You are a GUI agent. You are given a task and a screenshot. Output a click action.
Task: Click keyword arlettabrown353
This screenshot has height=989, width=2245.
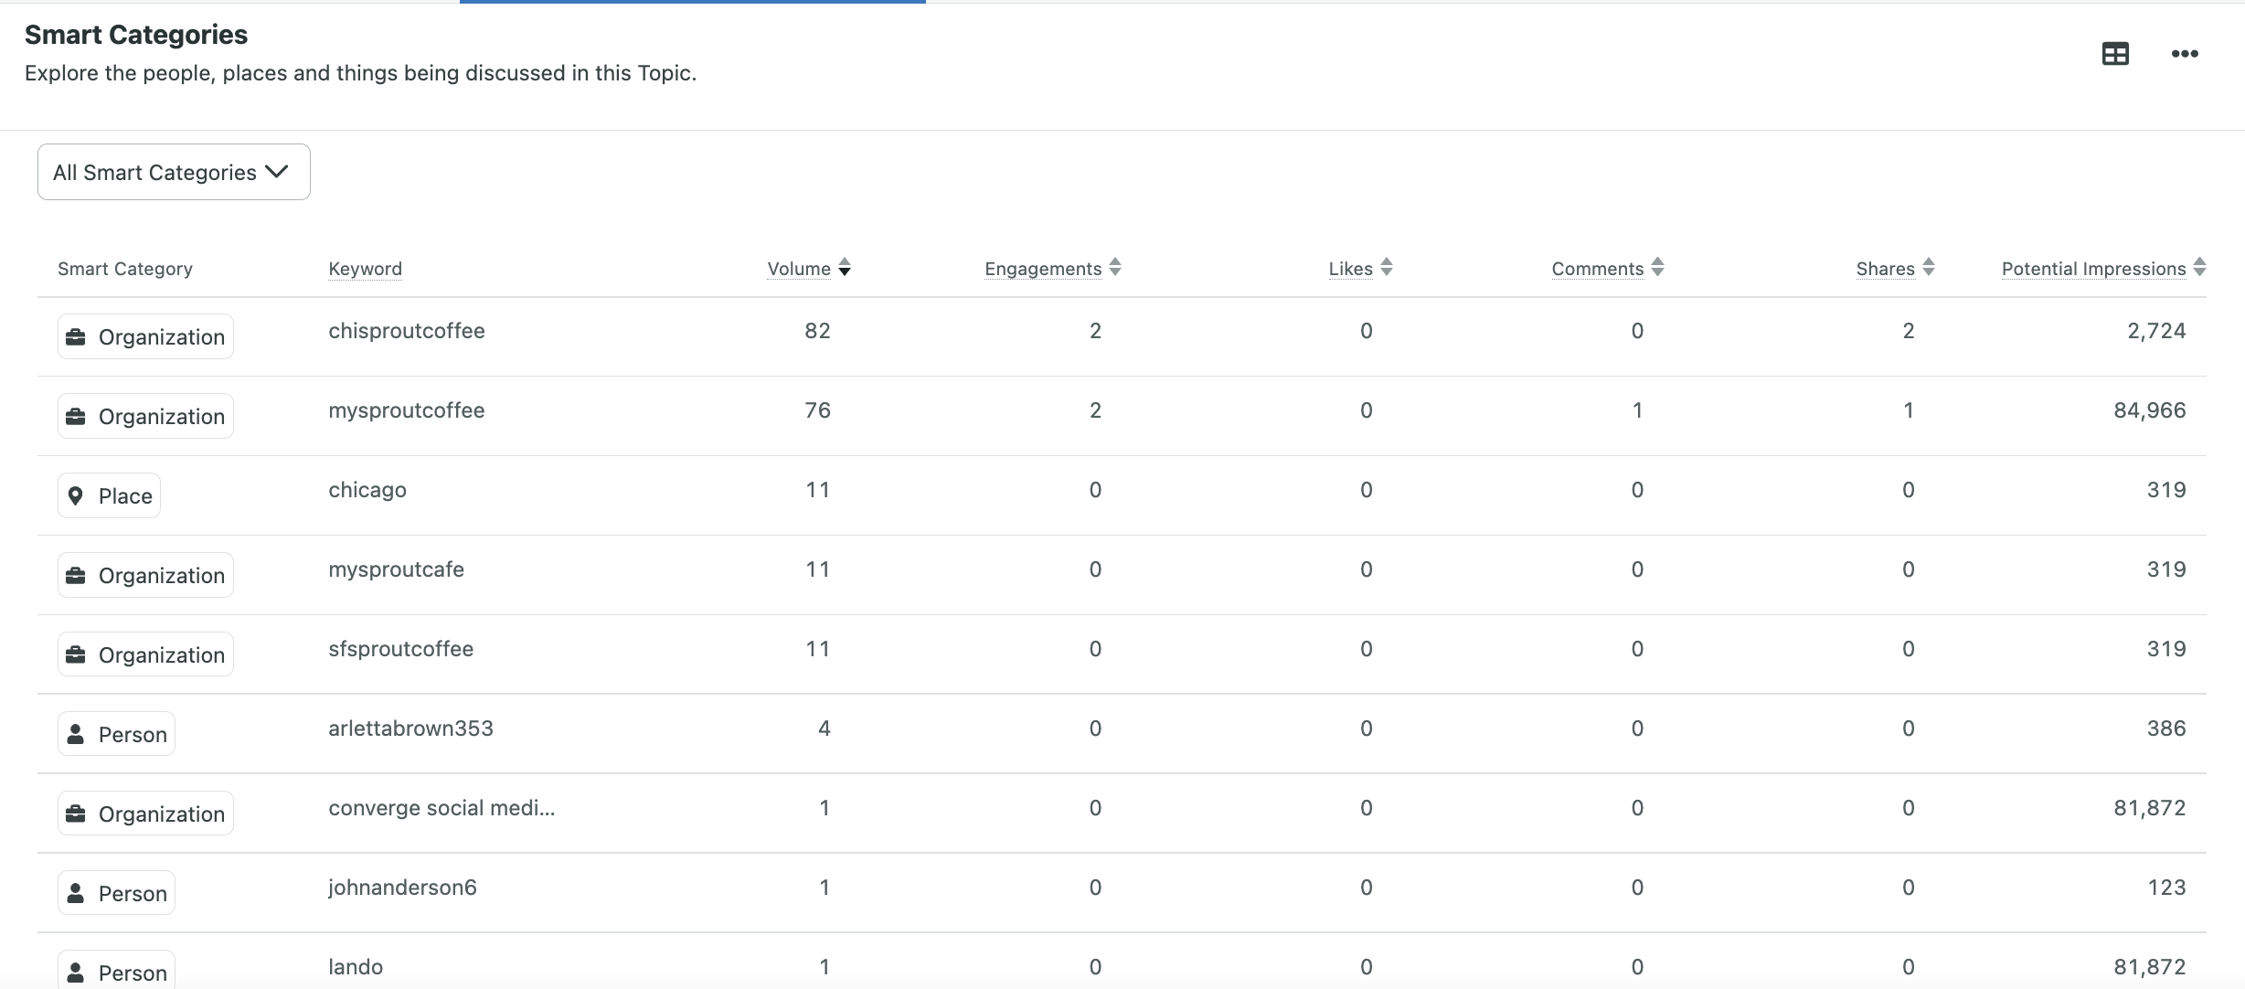[x=410, y=728]
